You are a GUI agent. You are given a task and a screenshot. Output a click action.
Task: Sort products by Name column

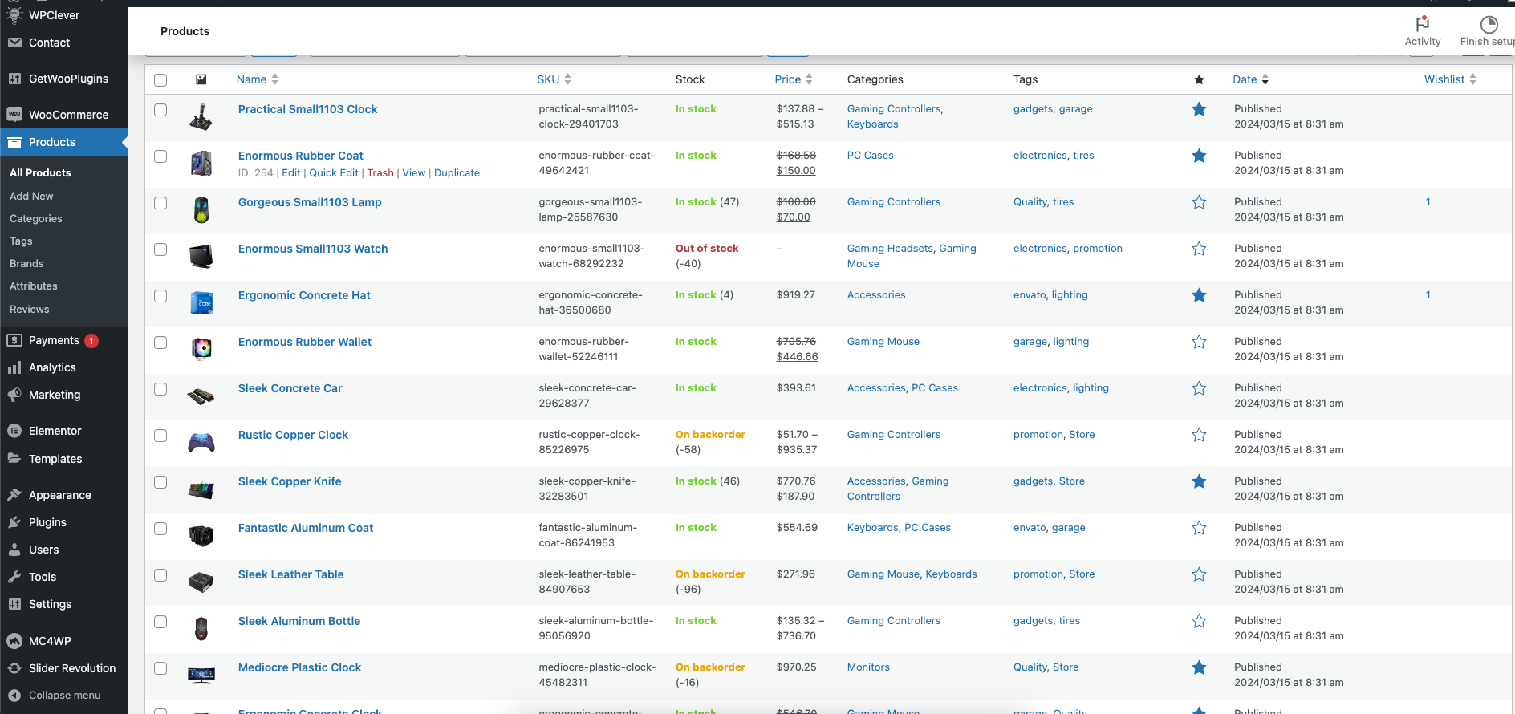tap(251, 79)
